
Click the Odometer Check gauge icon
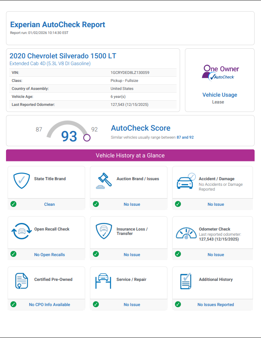pyautogui.click(x=186, y=232)
